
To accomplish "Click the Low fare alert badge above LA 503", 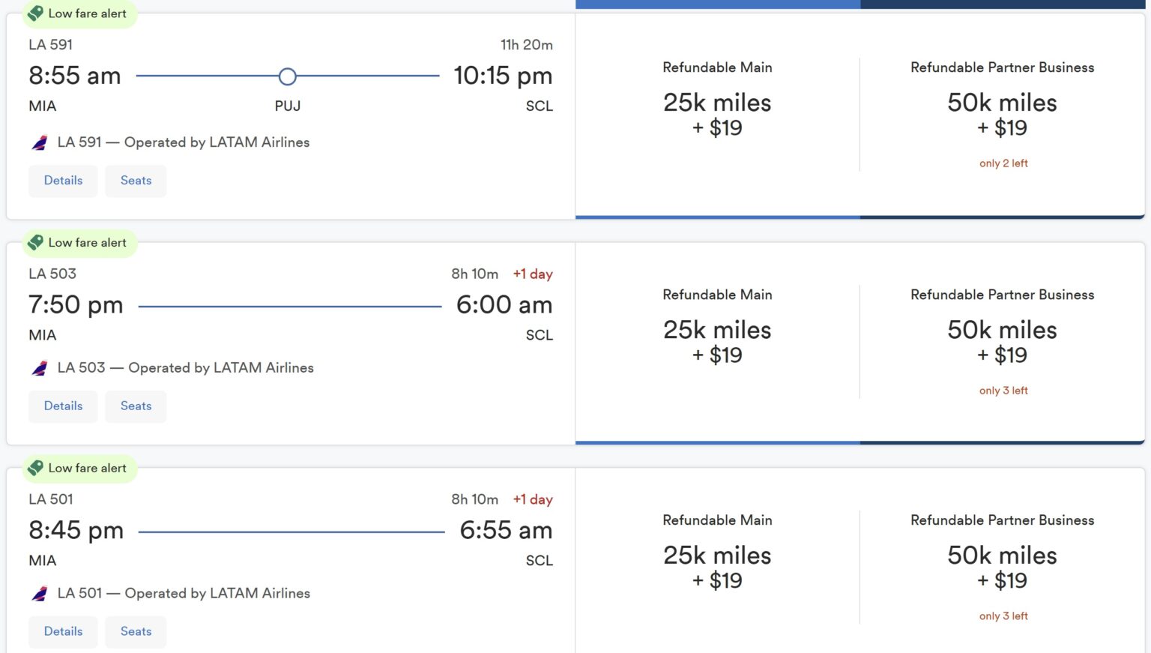I will pos(79,242).
